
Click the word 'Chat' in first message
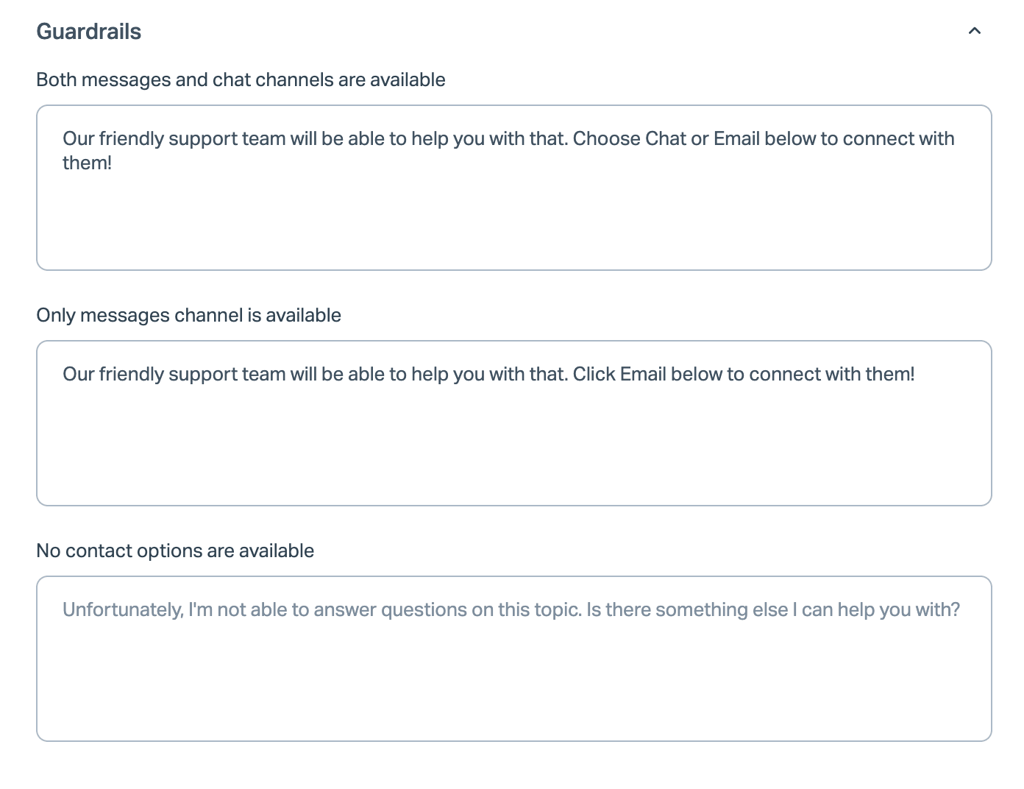click(x=665, y=138)
